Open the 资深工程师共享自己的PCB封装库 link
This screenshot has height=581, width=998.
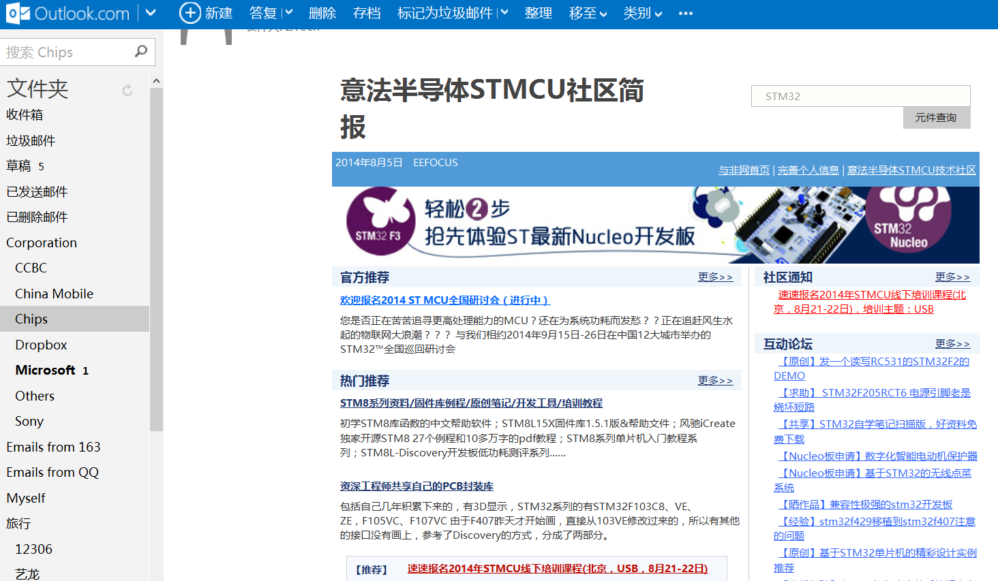tap(417, 486)
